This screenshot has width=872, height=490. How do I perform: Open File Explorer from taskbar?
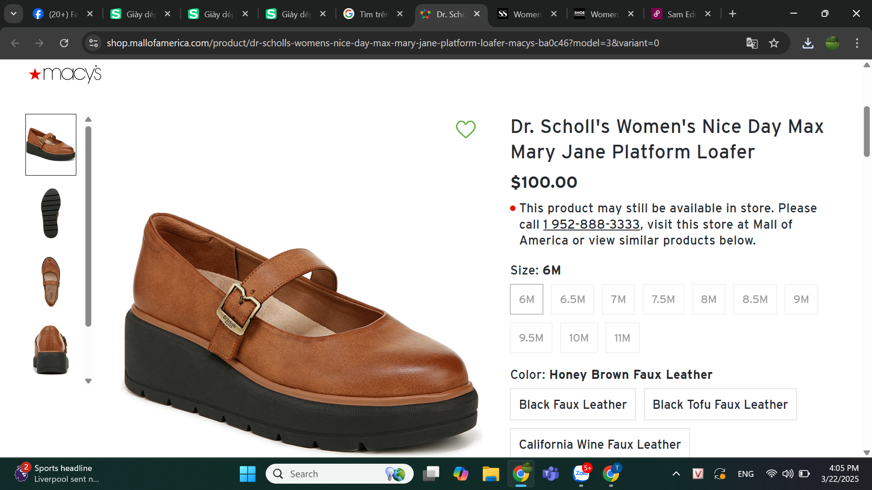tap(490, 474)
